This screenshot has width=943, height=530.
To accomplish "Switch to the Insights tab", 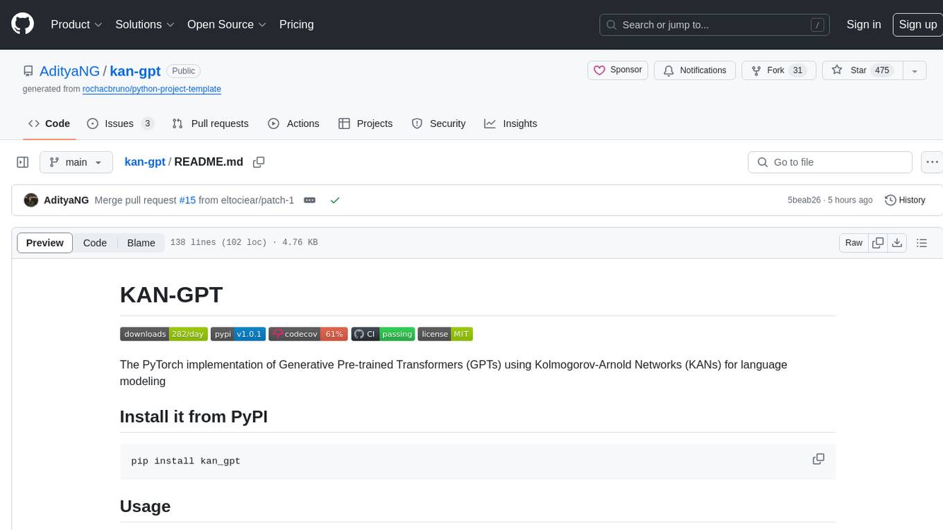I will tap(510, 123).
